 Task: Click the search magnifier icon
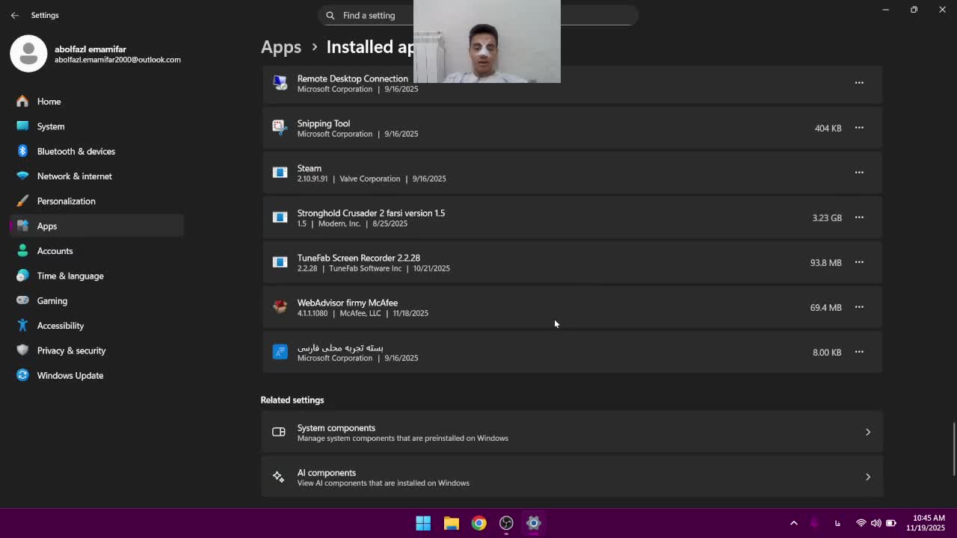(x=330, y=15)
